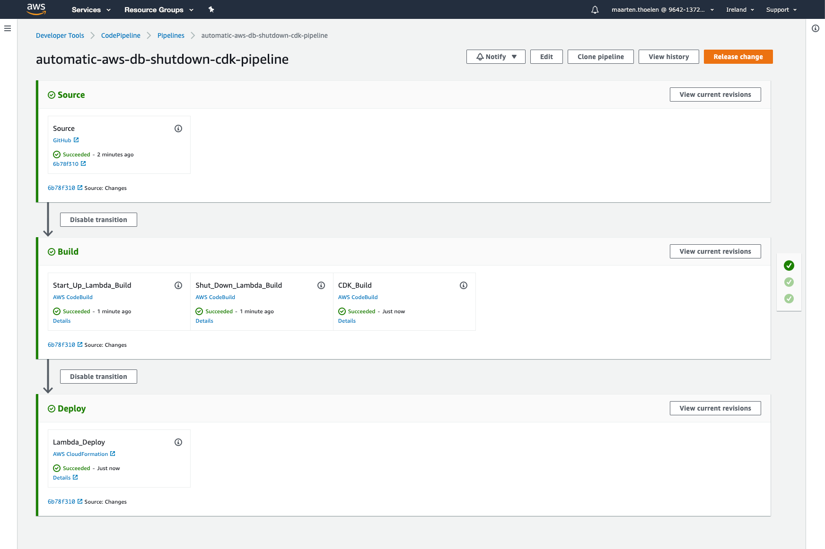Click the pin shortcuts star icon
Viewport: 825px width, 549px height.
click(x=211, y=9)
